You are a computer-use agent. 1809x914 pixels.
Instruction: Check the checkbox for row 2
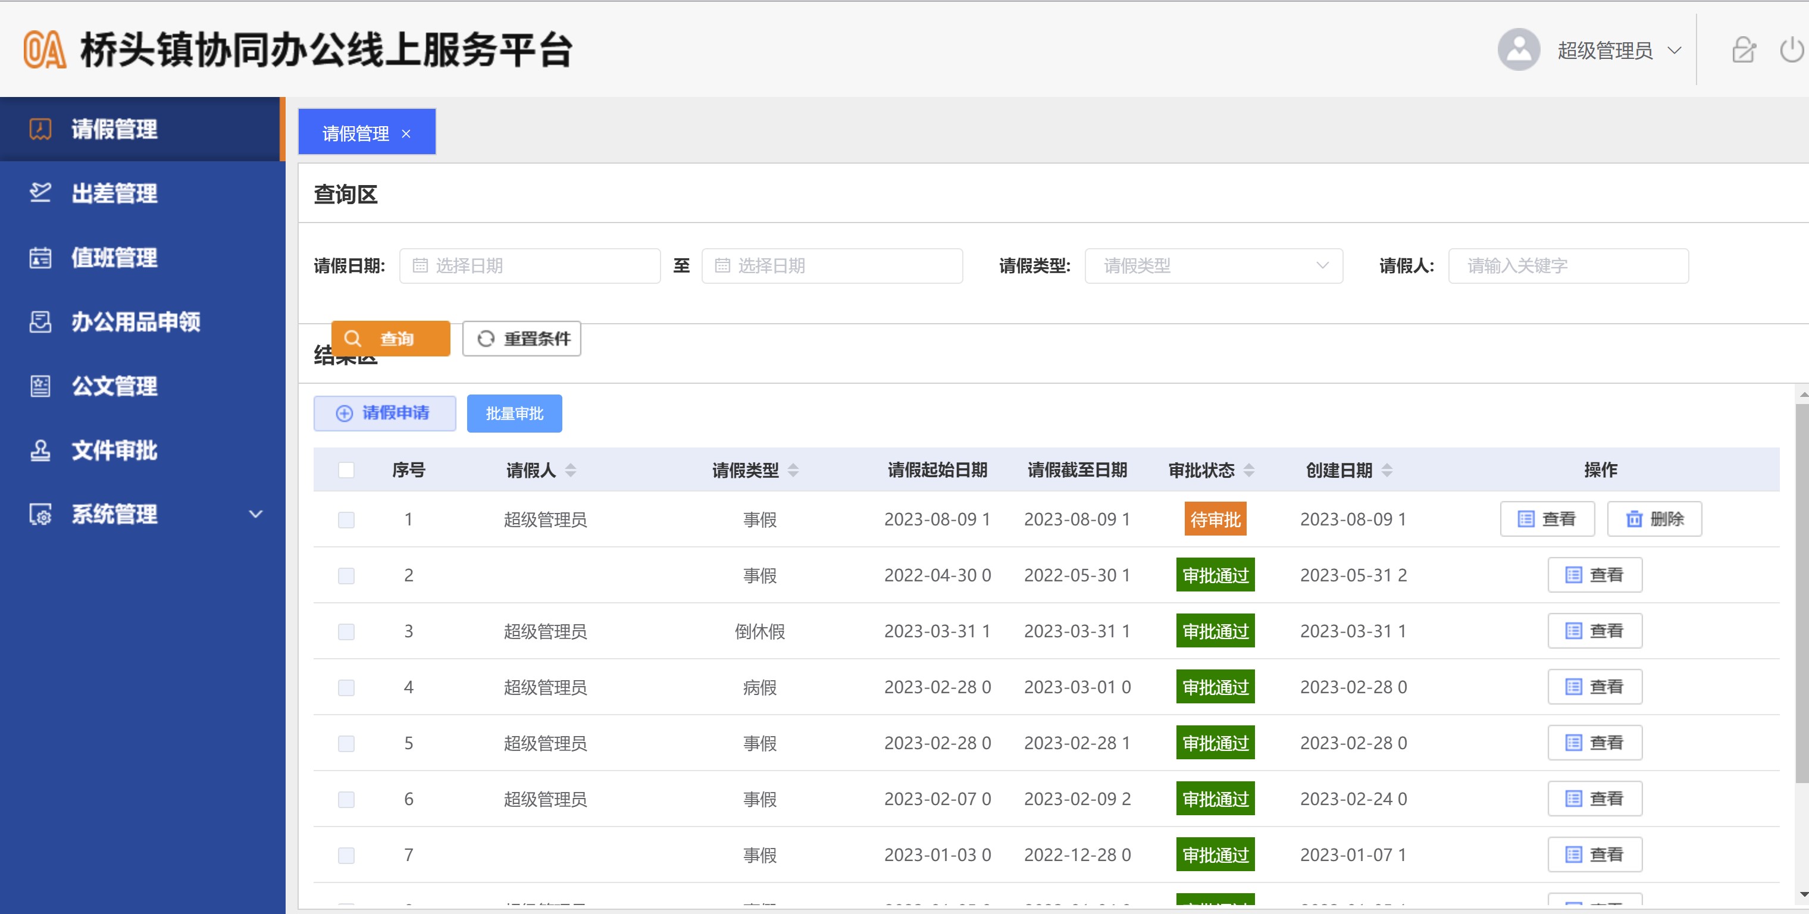click(x=346, y=575)
